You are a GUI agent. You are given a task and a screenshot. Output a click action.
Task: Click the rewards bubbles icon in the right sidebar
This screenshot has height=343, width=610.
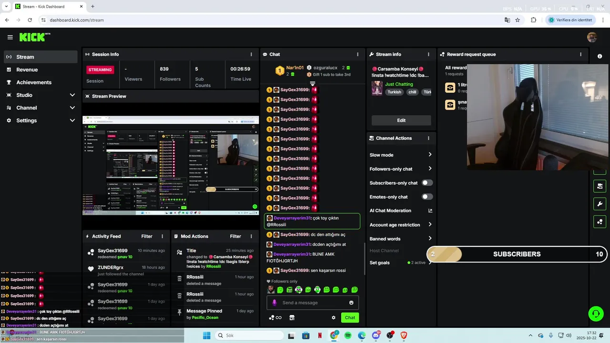tap(600, 222)
